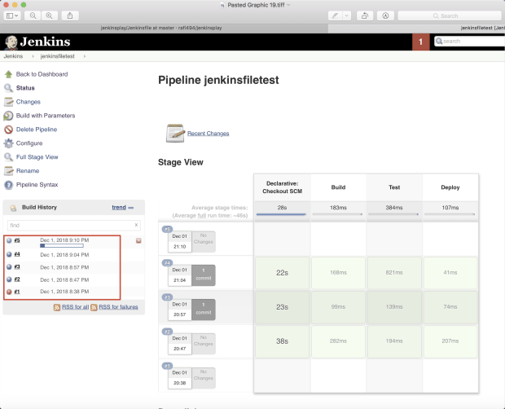Open the Pasted Graphic 19.tiff title dropdown
Screen dimensions: 505x409
point(288,5)
